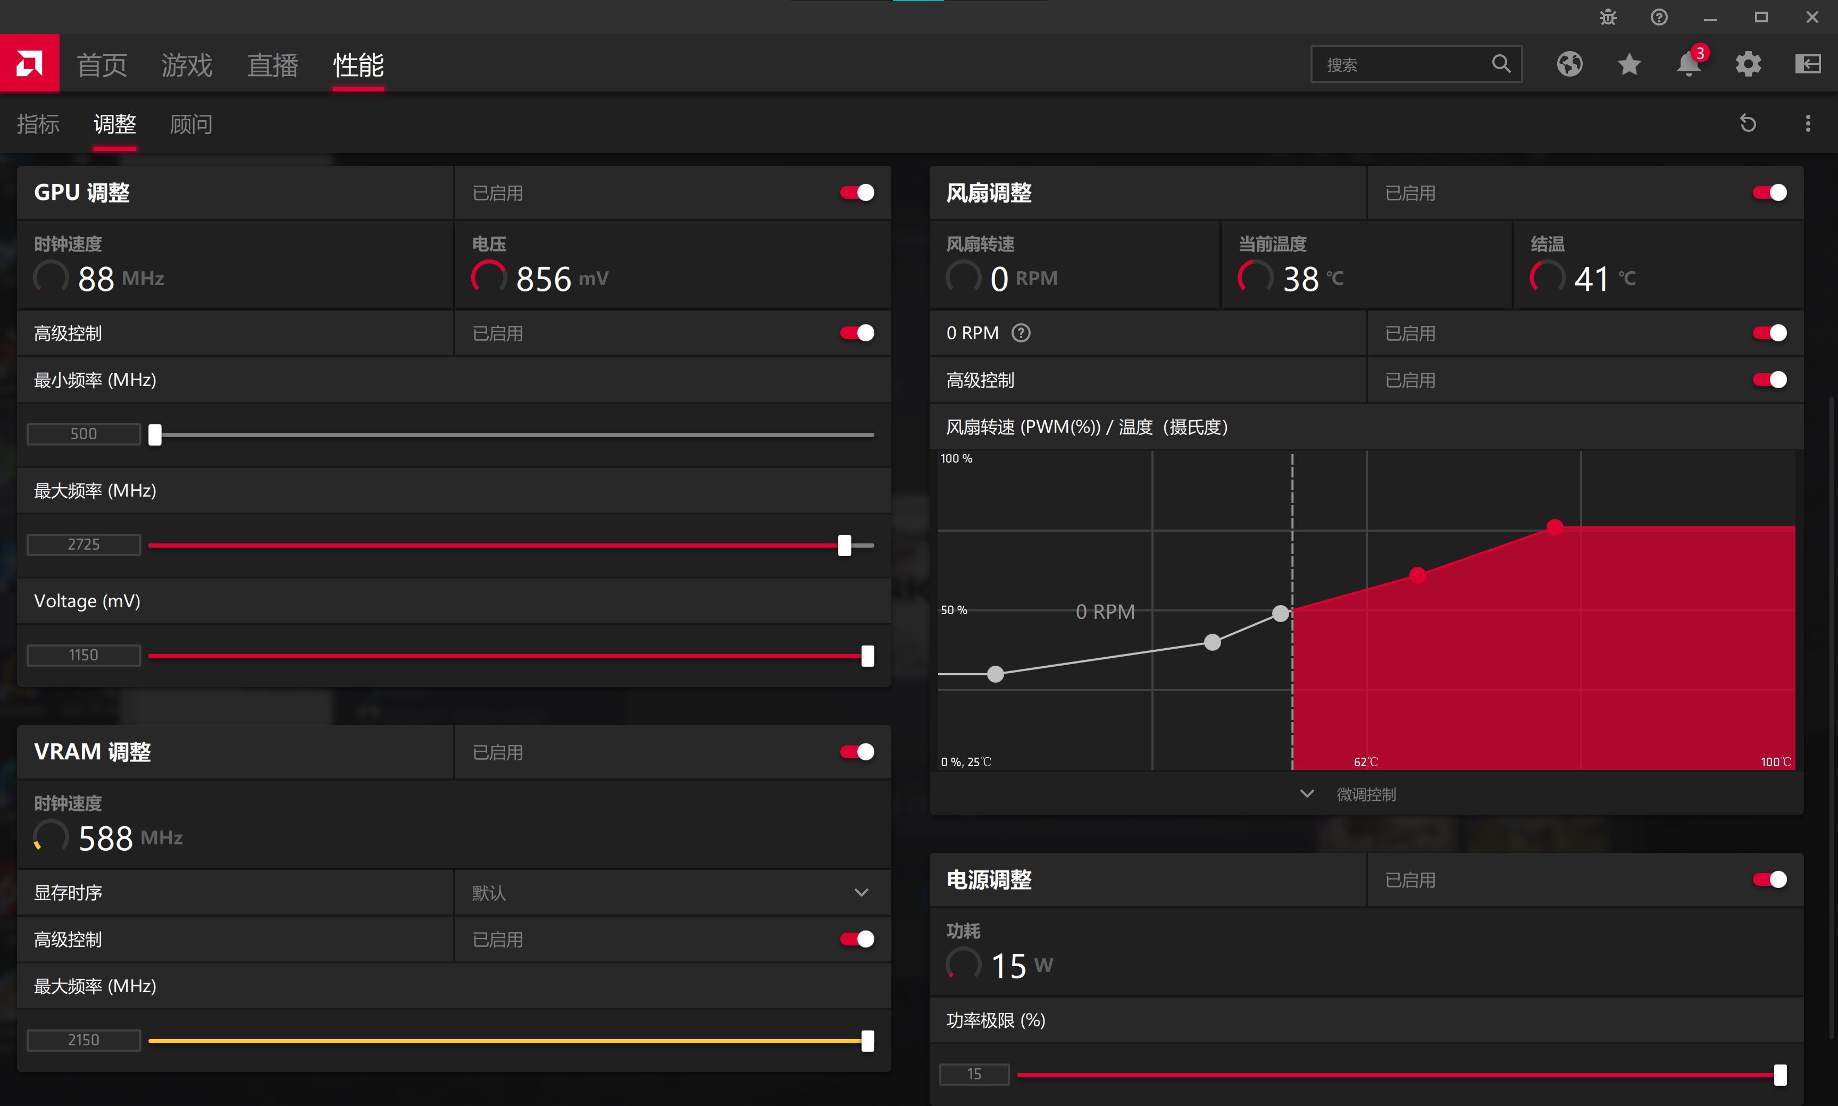The width and height of the screenshot is (1838, 1106).
Task: Select the 性能 tab
Action: pyautogui.click(x=358, y=65)
